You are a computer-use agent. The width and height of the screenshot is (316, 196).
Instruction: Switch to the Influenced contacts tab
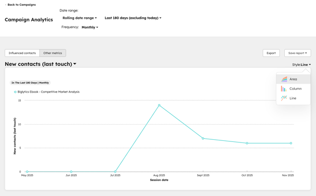[22, 53]
